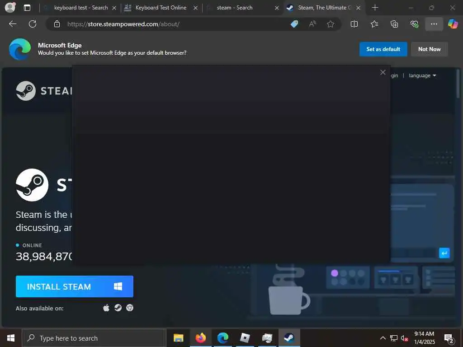
Task: Open the Windows Start menu
Action: (11, 338)
